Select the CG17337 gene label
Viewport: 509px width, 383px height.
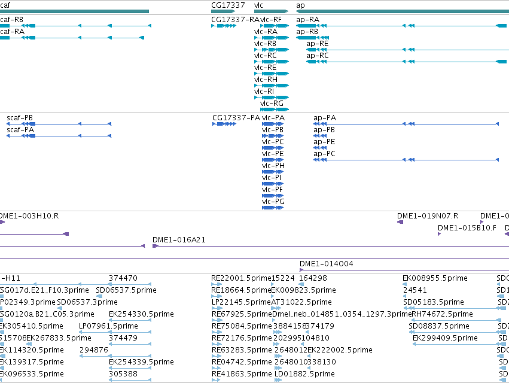tap(228, 5)
